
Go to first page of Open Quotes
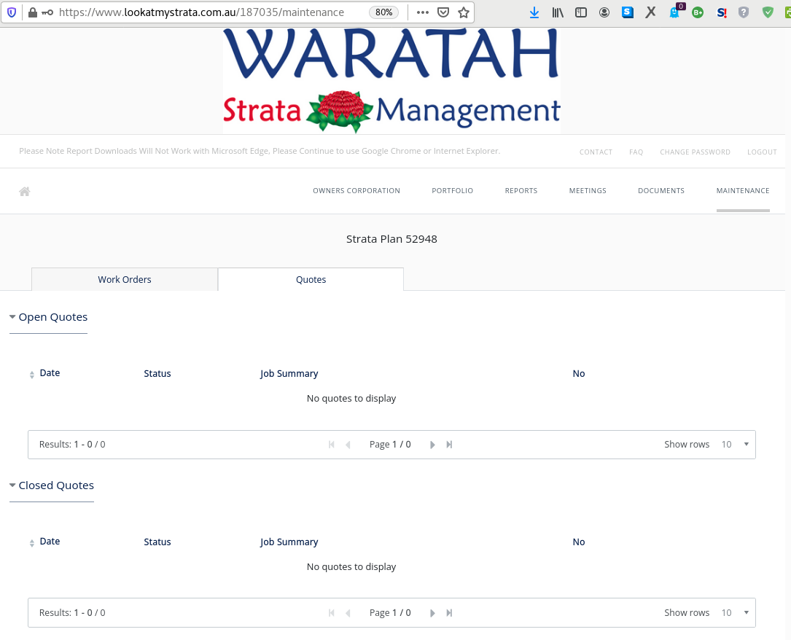tap(332, 445)
